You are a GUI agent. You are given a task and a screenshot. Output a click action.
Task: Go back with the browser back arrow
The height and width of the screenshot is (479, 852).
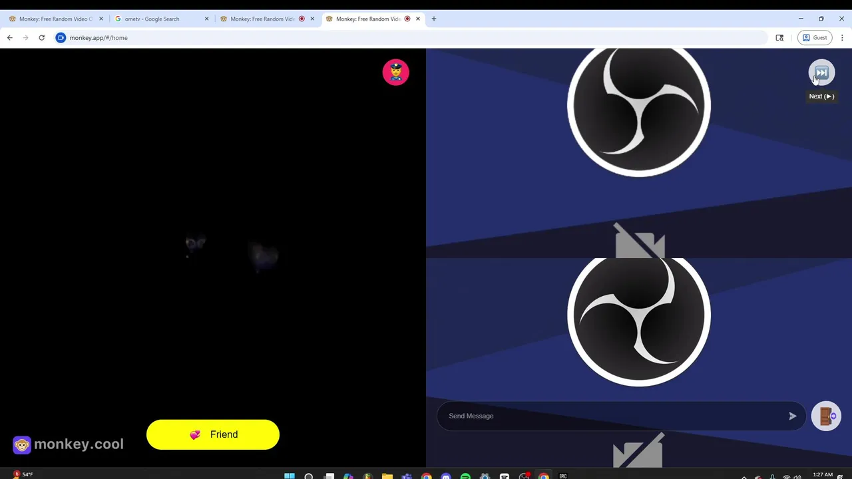pos(10,38)
